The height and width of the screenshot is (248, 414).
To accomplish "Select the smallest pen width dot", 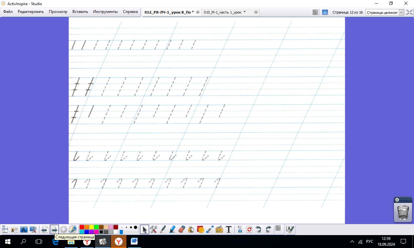I will click(122, 227).
